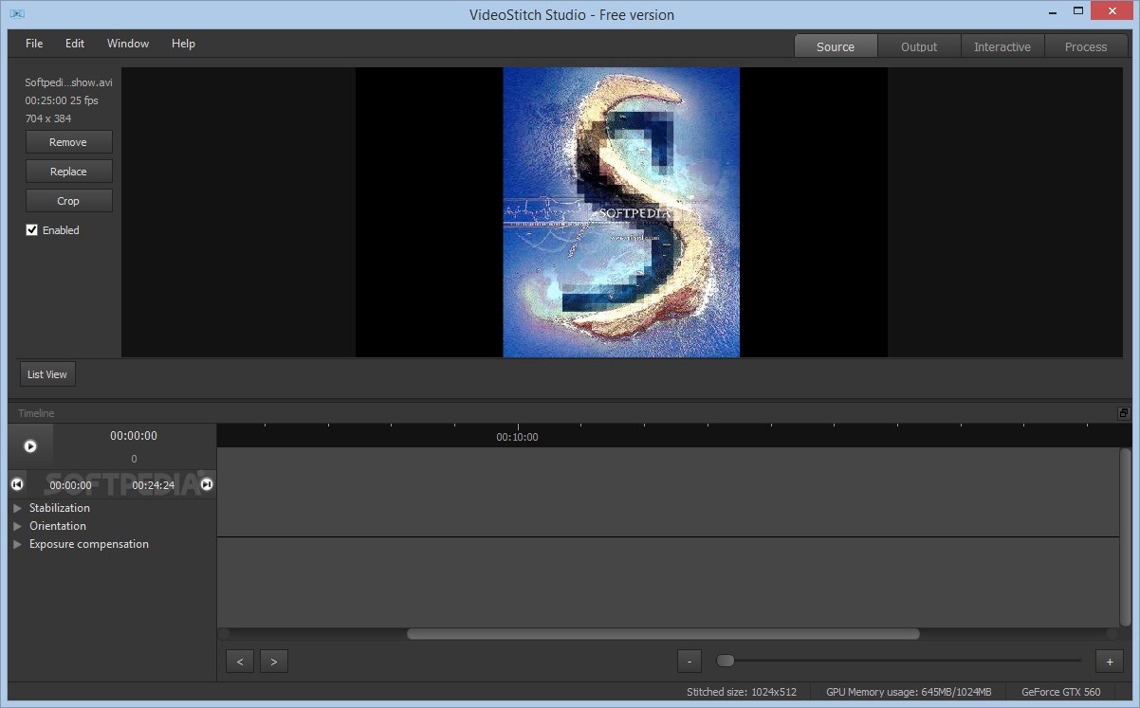The image size is (1140, 708).
Task: Go to previous keyframe arrow button
Action: click(240, 662)
